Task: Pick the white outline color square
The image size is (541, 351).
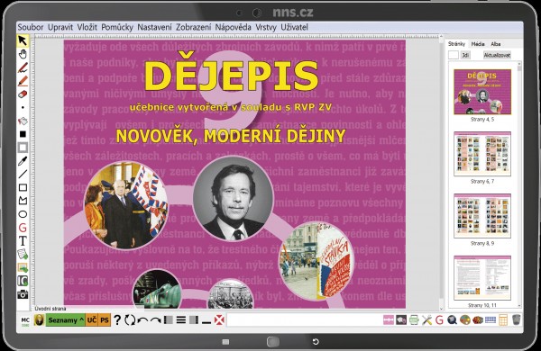Action: tap(23, 148)
